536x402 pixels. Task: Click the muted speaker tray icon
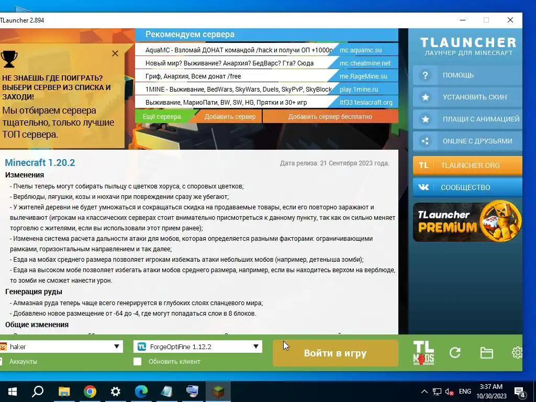click(450, 392)
